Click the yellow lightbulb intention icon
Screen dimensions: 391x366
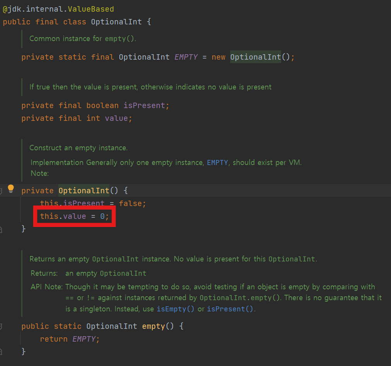click(10, 189)
